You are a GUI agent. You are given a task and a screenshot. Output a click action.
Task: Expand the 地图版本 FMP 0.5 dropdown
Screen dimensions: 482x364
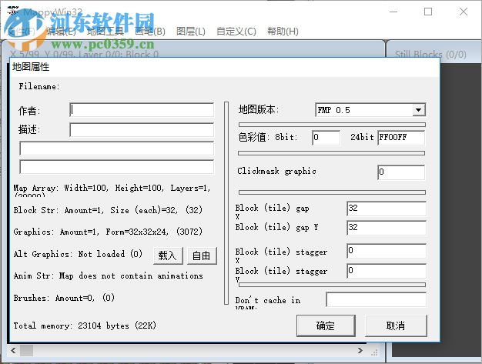click(x=418, y=110)
